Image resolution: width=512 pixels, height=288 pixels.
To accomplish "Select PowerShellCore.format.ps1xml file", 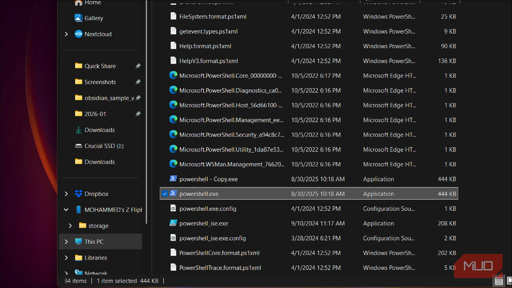I will (x=309, y=253).
